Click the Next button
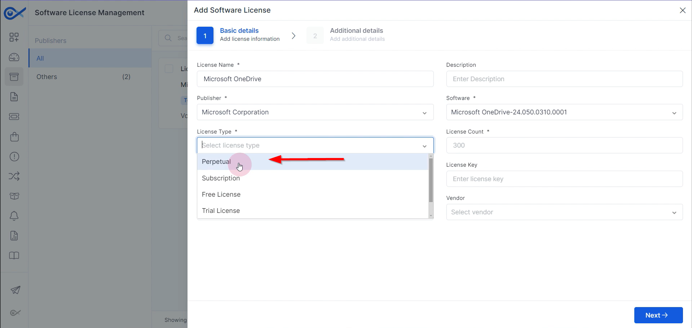Viewport: 692px width, 328px height. click(658, 315)
